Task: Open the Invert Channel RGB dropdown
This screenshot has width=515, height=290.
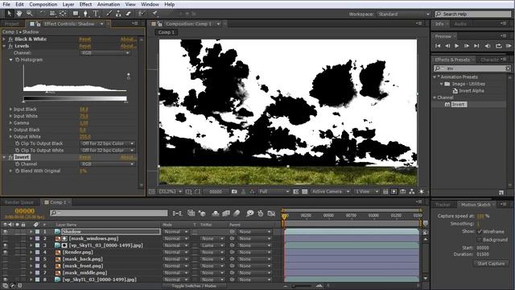Action: pyautogui.click(x=107, y=164)
